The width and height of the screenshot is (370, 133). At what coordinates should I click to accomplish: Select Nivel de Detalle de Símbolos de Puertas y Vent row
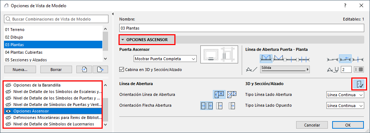pyautogui.click(x=53, y=105)
